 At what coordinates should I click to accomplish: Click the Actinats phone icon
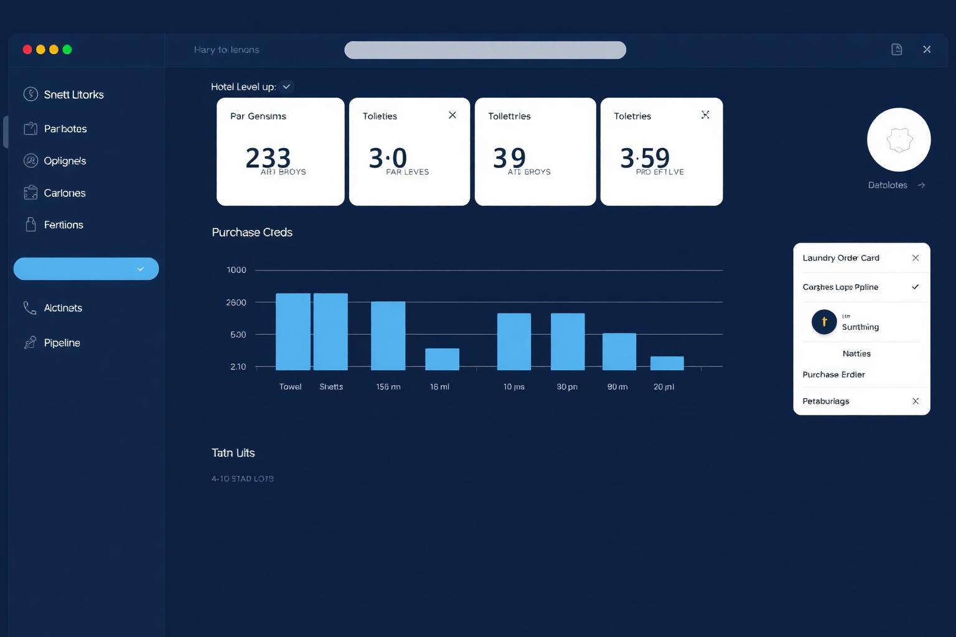pyautogui.click(x=30, y=307)
